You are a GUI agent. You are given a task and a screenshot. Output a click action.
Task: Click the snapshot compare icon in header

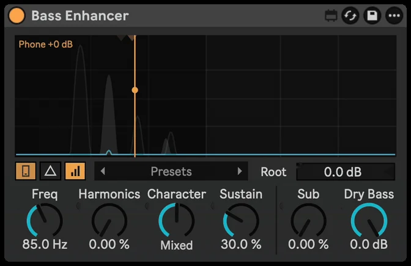(x=331, y=16)
